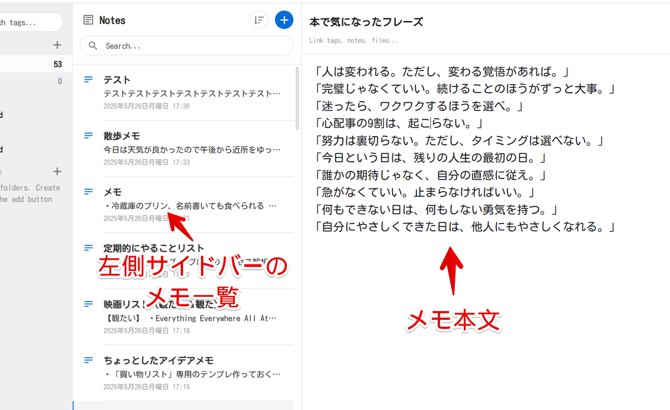This screenshot has height=410, width=670.
Task: Click the note icon beside ちょっとしたアイデアメモ
Action: point(88,360)
